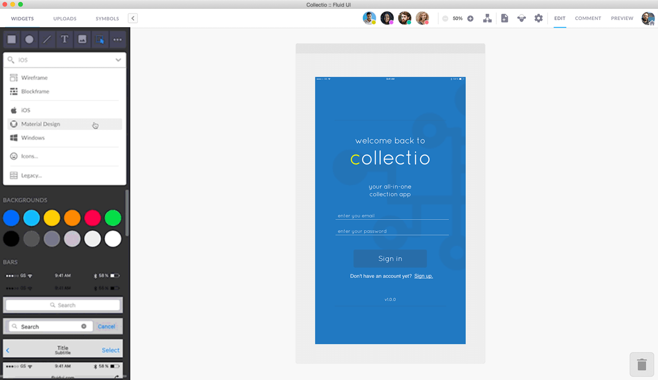Pick the orange background swatch
Image resolution: width=658 pixels, height=380 pixels.
point(72,218)
